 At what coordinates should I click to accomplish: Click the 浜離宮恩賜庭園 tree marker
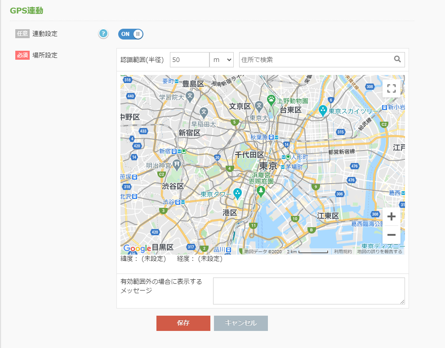[261, 191]
